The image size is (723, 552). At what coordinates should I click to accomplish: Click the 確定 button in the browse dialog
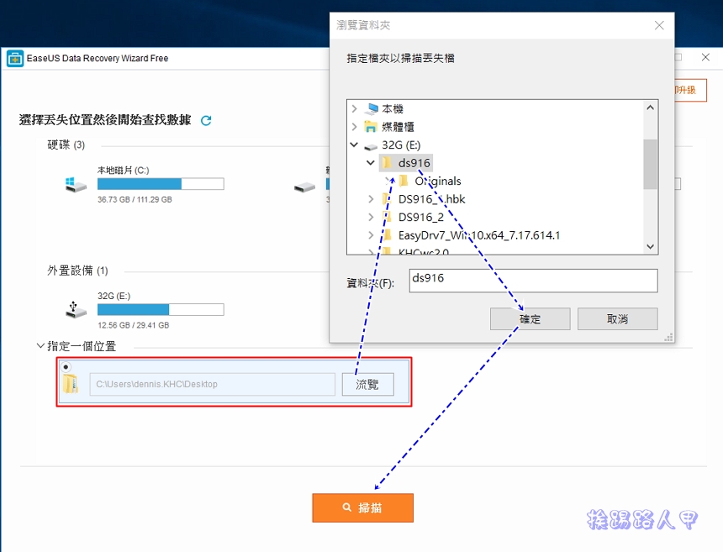click(x=530, y=319)
